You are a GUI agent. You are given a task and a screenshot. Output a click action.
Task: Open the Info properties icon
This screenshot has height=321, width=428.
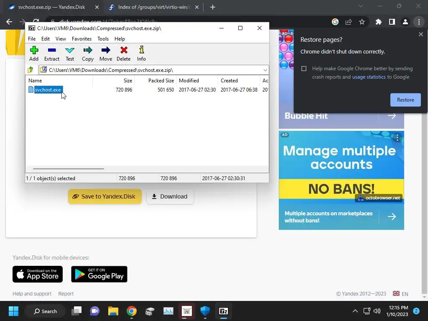(x=141, y=53)
